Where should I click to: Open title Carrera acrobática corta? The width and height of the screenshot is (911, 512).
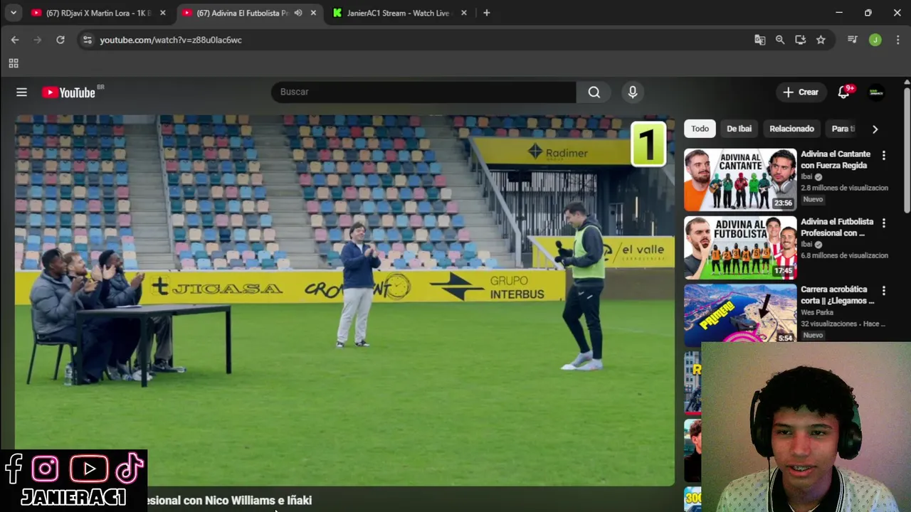pyautogui.click(x=837, y=294)
